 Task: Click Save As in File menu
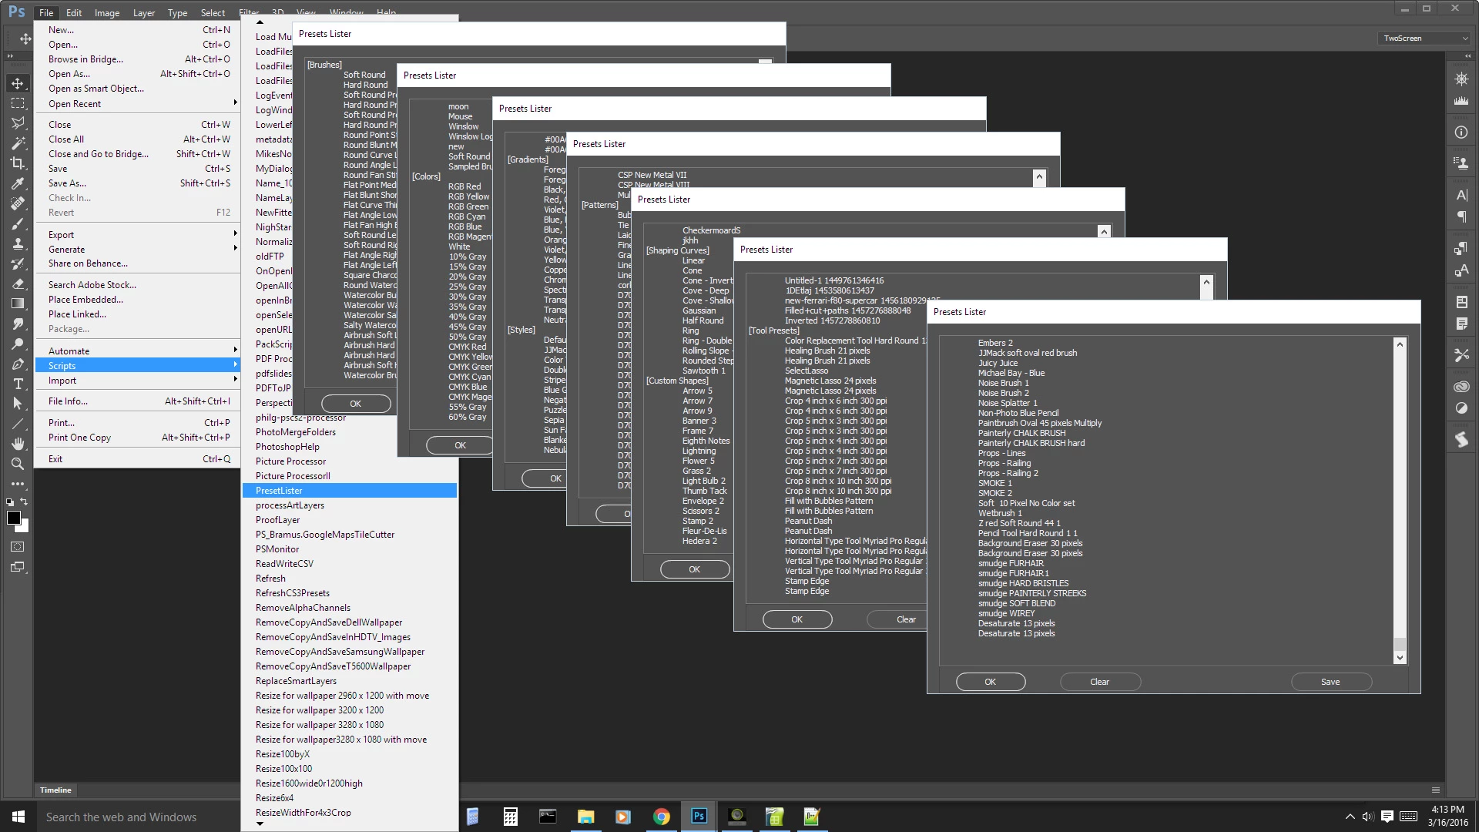point(68,183)
